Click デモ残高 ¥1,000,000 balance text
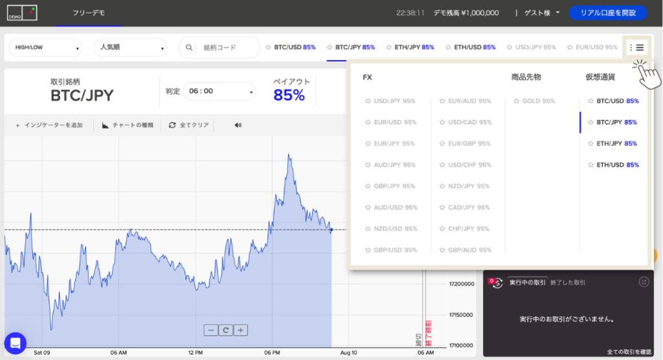Viewport: 663px width, 360px height. pos(466,13)
